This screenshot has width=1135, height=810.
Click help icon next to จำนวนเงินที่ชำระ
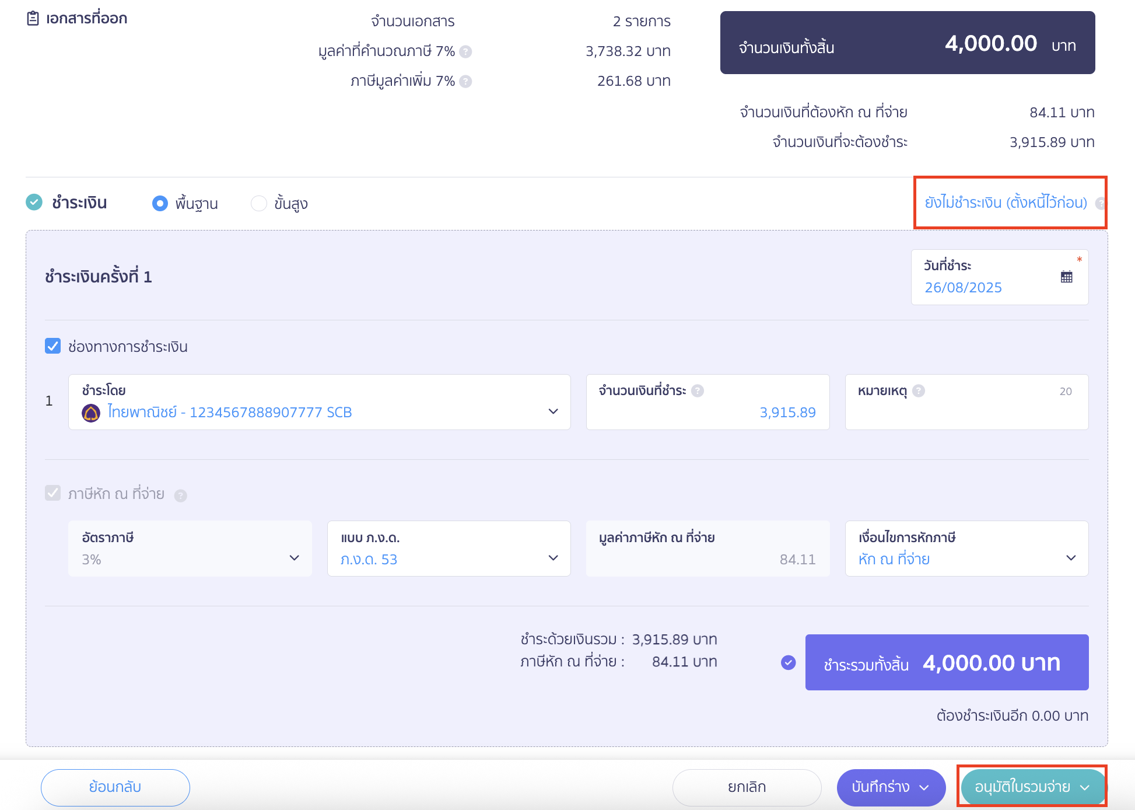click(698, 391)
